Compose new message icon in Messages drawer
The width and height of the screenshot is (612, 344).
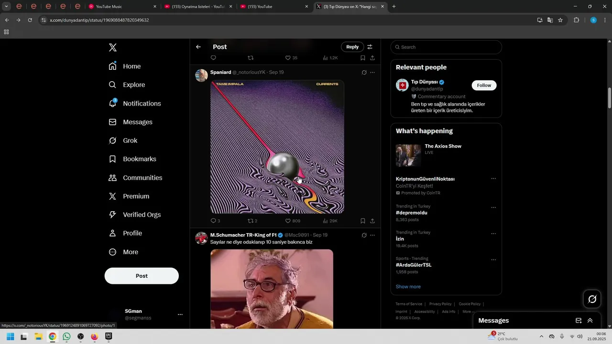tap(579, 321)
